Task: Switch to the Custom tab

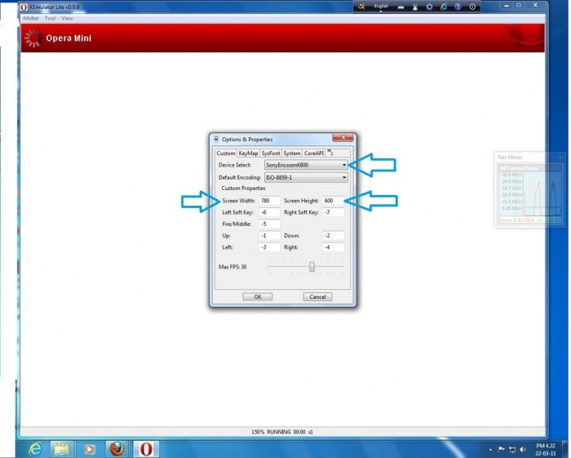Action: point(226,153)
